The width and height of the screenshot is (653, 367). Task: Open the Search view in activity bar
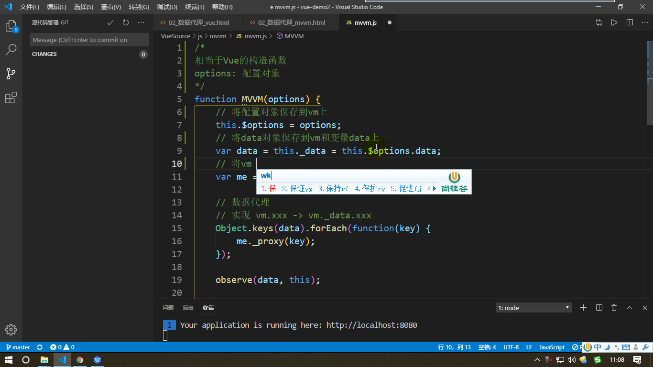point(11,50)
